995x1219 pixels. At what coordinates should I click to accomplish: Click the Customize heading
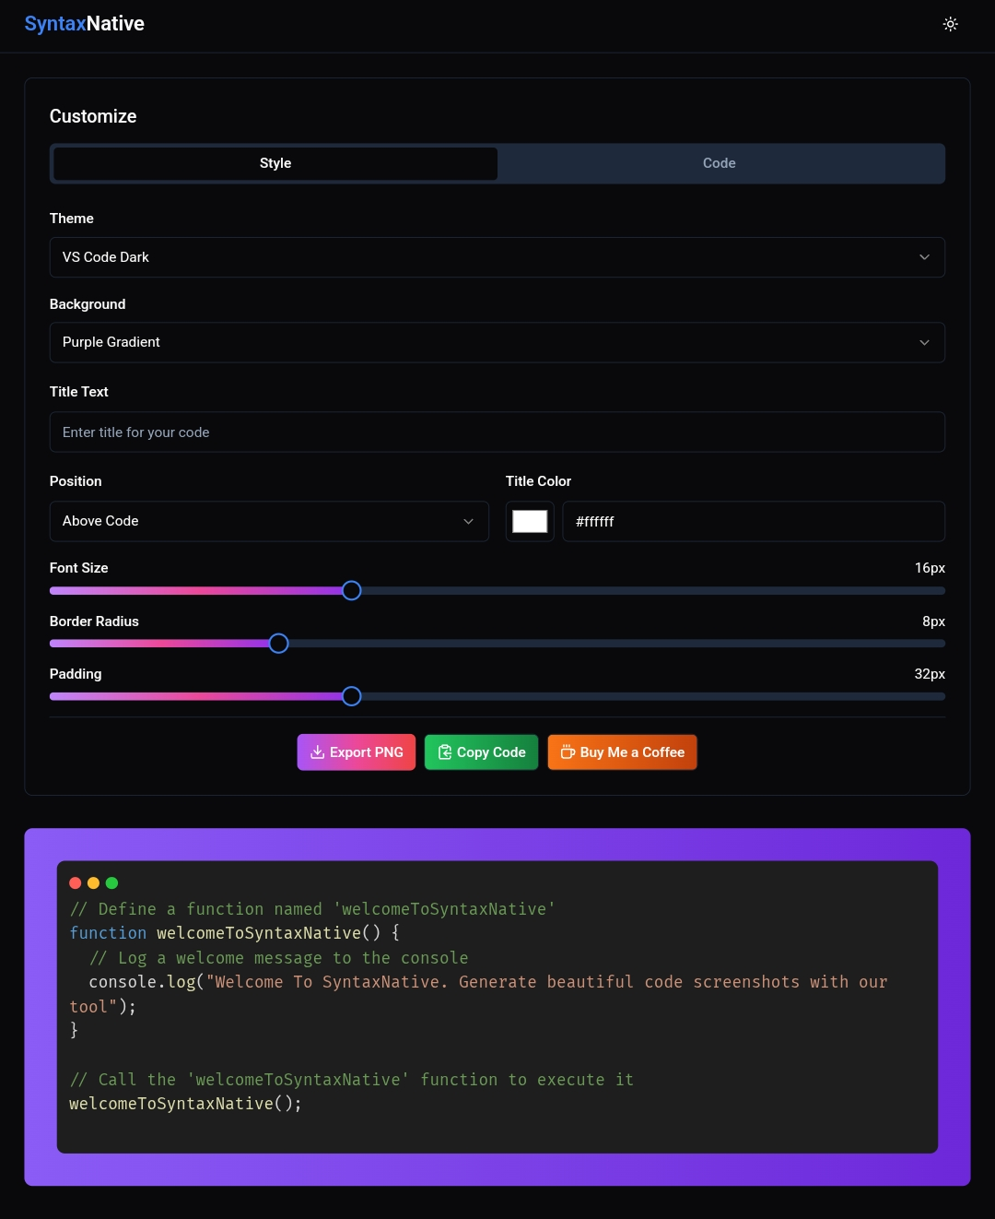point(93,116)
